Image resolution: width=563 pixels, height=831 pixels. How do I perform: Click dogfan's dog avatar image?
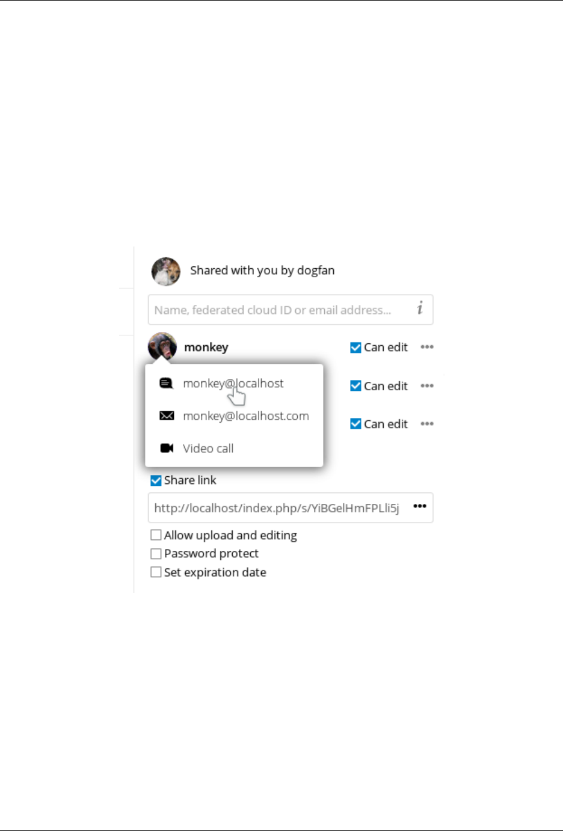[166, 271]
